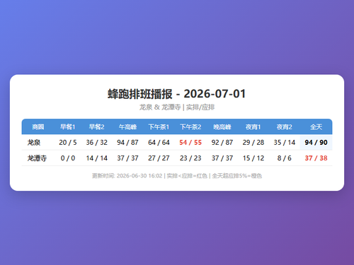Click the title 蜂跑排班播报 - 2026-07-01

[x=177, y=94]
